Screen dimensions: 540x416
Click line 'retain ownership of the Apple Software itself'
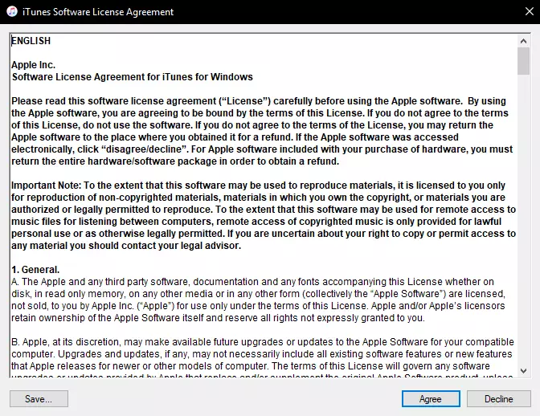[x=218, y=318]
